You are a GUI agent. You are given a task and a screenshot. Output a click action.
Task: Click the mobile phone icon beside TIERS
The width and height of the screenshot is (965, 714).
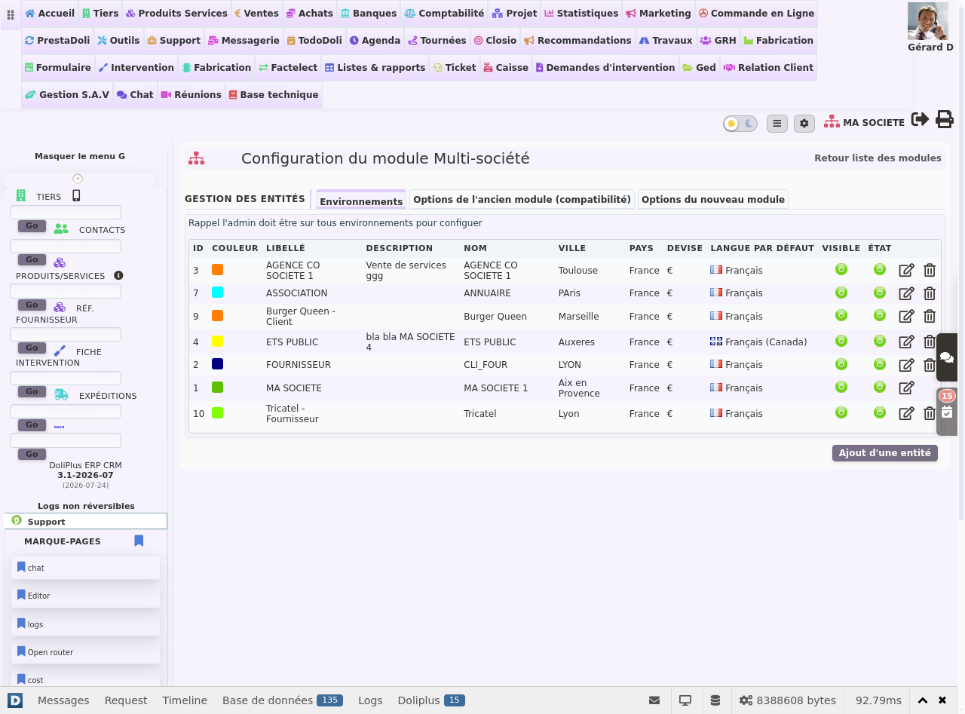point(76,195)
